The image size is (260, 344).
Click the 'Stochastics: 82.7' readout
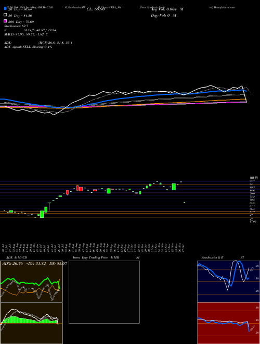coord(16,26)
